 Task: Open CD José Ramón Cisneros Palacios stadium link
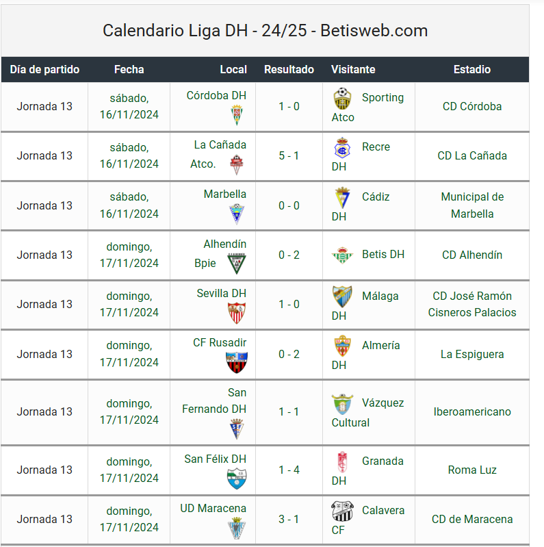(x=472, y=304)
